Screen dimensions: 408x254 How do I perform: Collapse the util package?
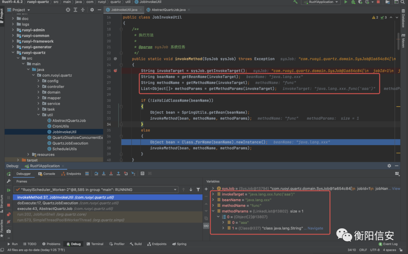(39, 115)
